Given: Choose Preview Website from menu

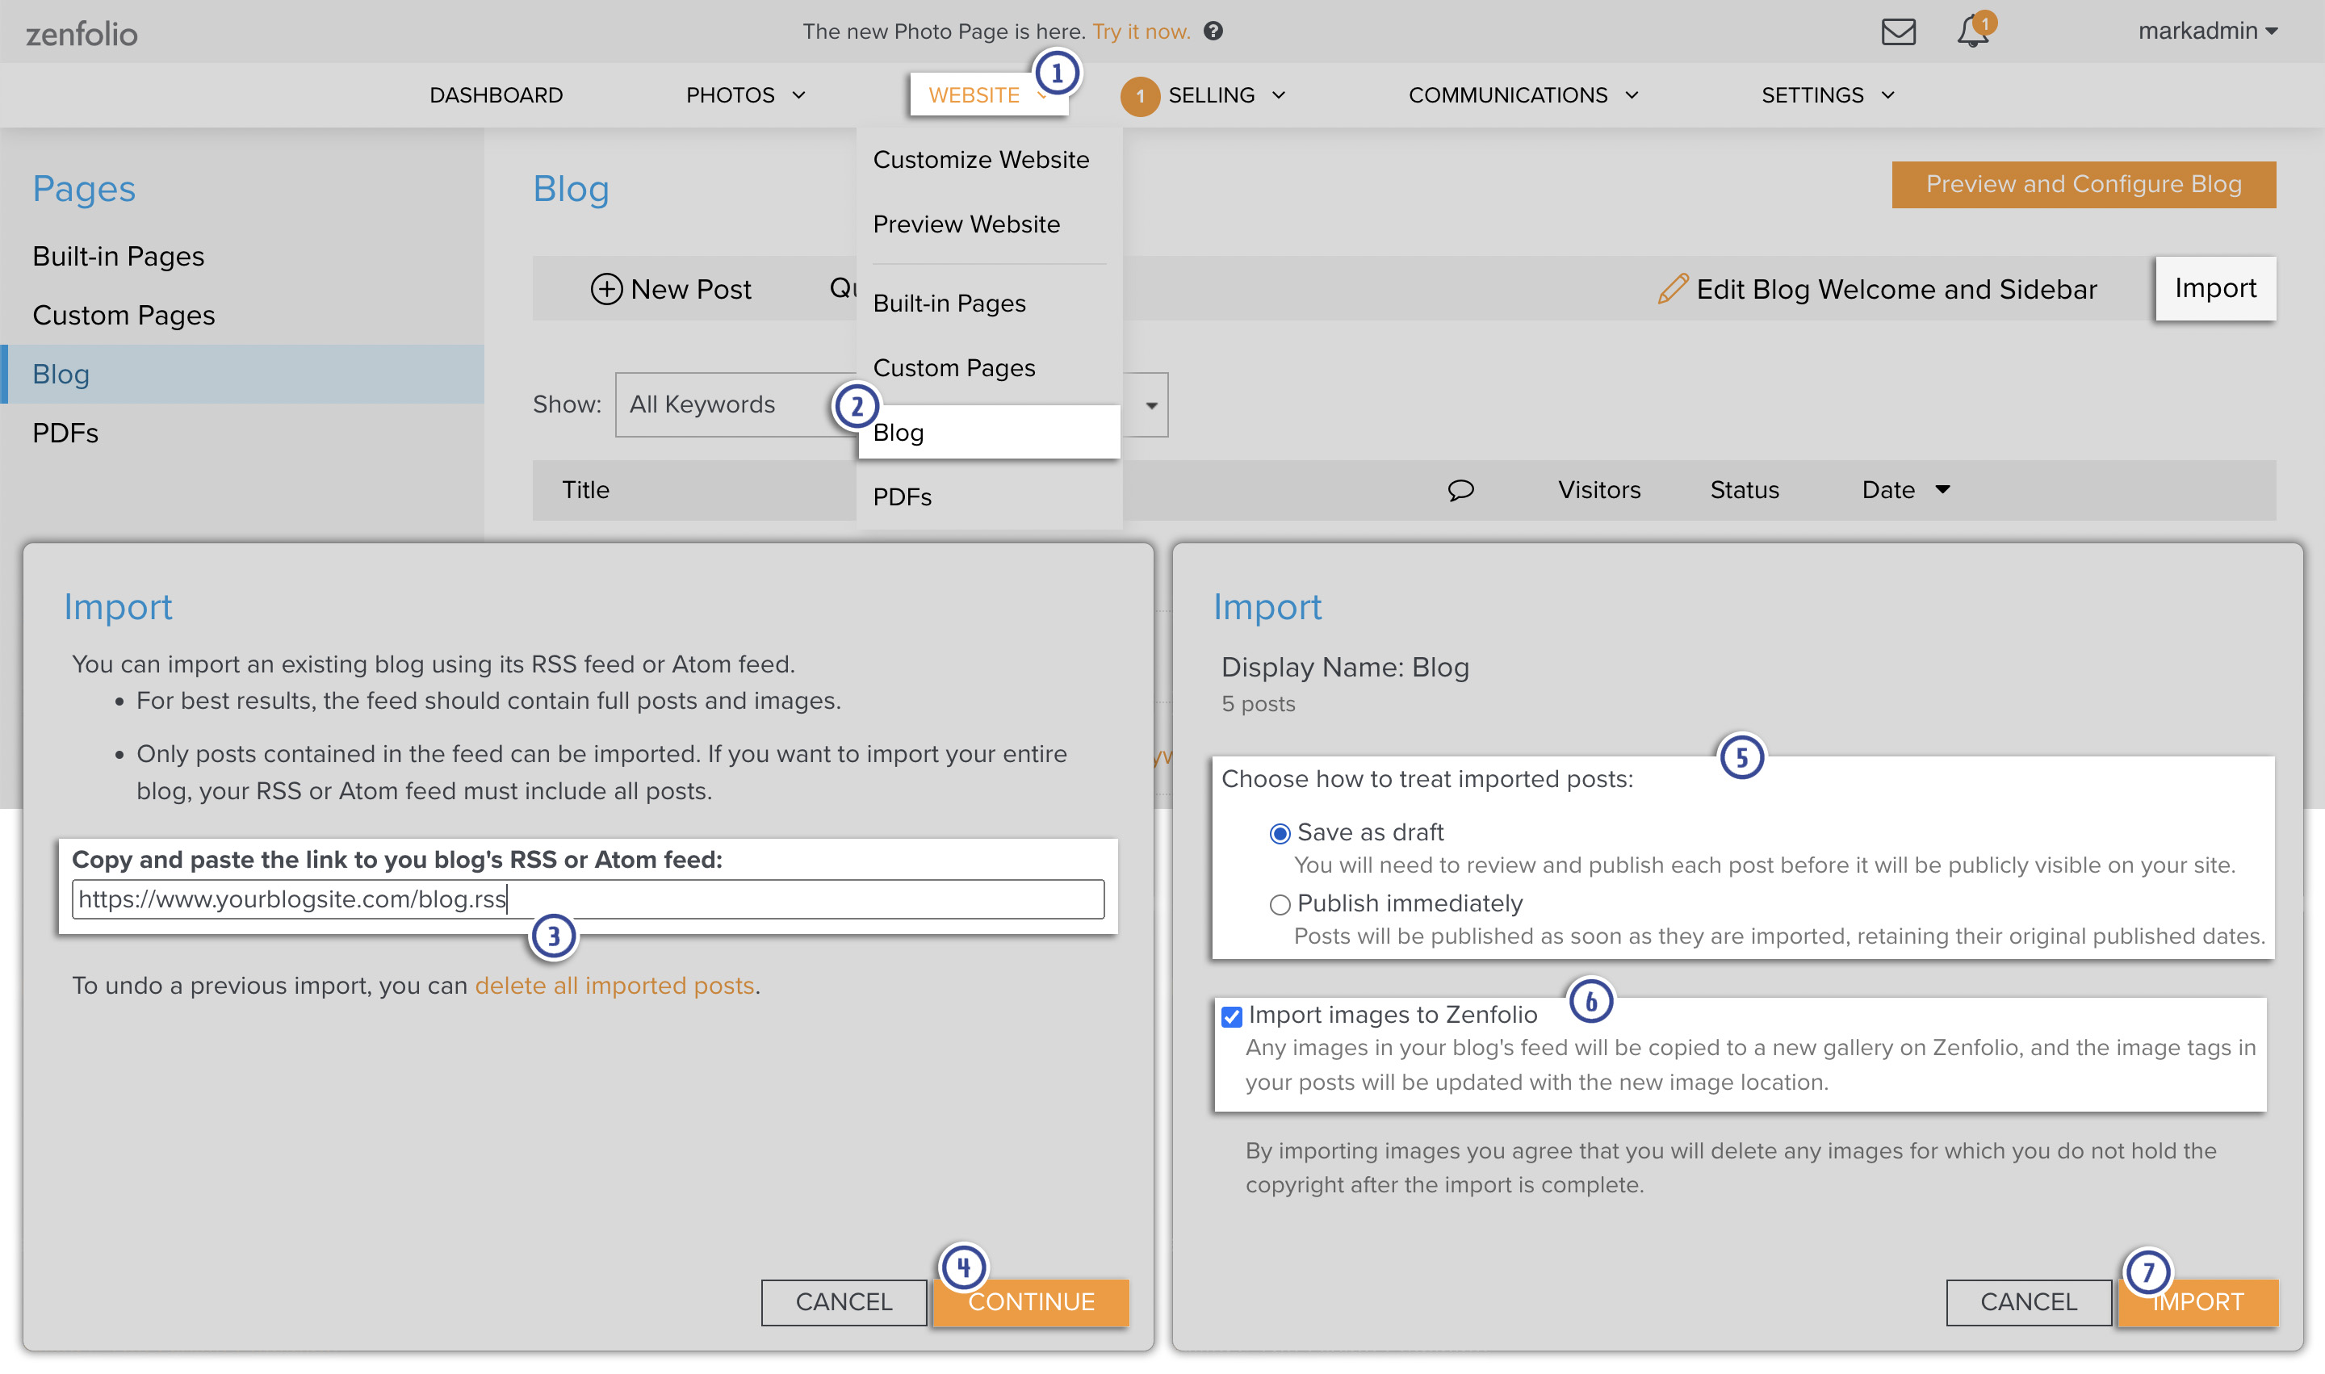Looking at the screenshot, I should [966, 224].
